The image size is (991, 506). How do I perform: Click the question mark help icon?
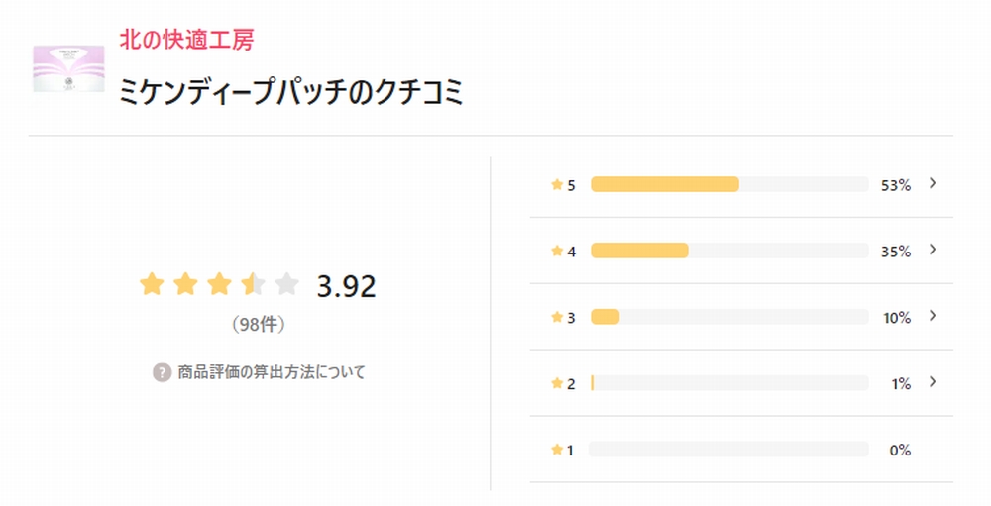tap(162, 372)
